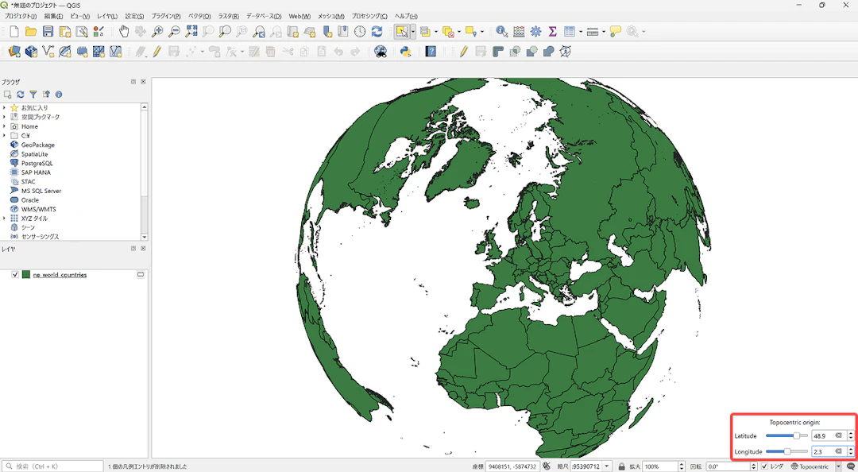The width and height of the screenshot is (858, 472).
Task: Click the Latitude slider
Action: pos(786,436)
